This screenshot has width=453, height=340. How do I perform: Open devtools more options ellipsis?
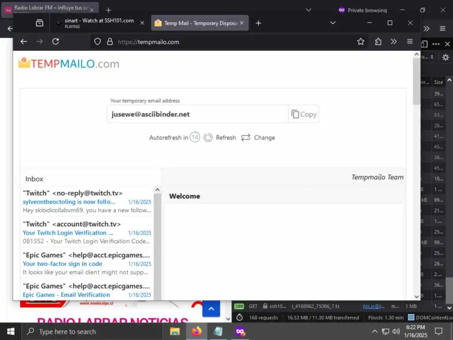click(x=436, y=44)
